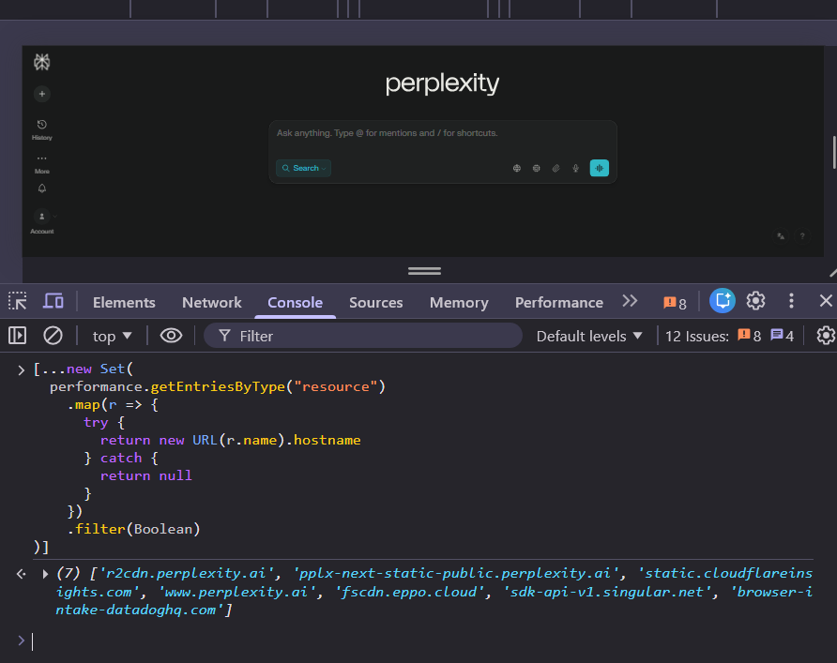This screenshot has height=663, width=837.
Task: Switch to the Network tab
Action: (211, 302)
